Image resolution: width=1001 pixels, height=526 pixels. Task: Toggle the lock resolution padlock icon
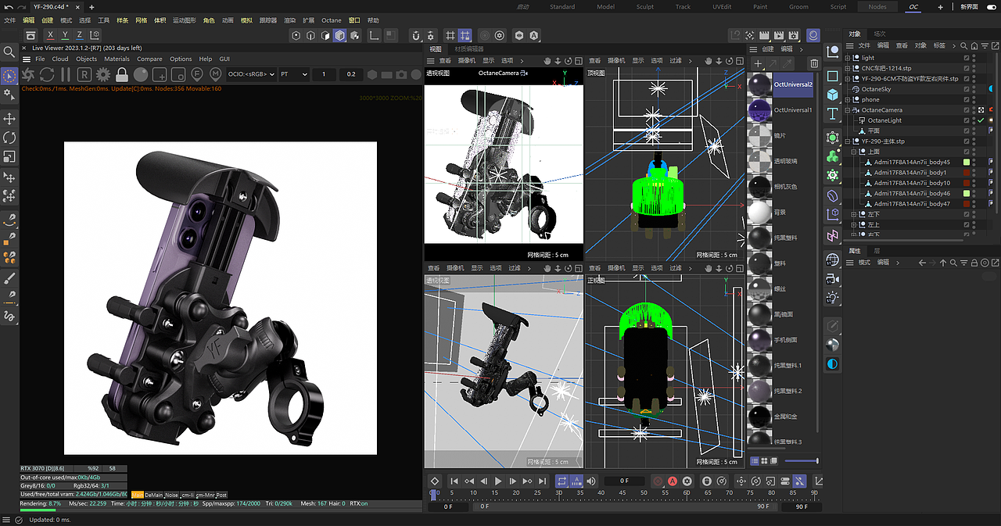click(122, 74)
